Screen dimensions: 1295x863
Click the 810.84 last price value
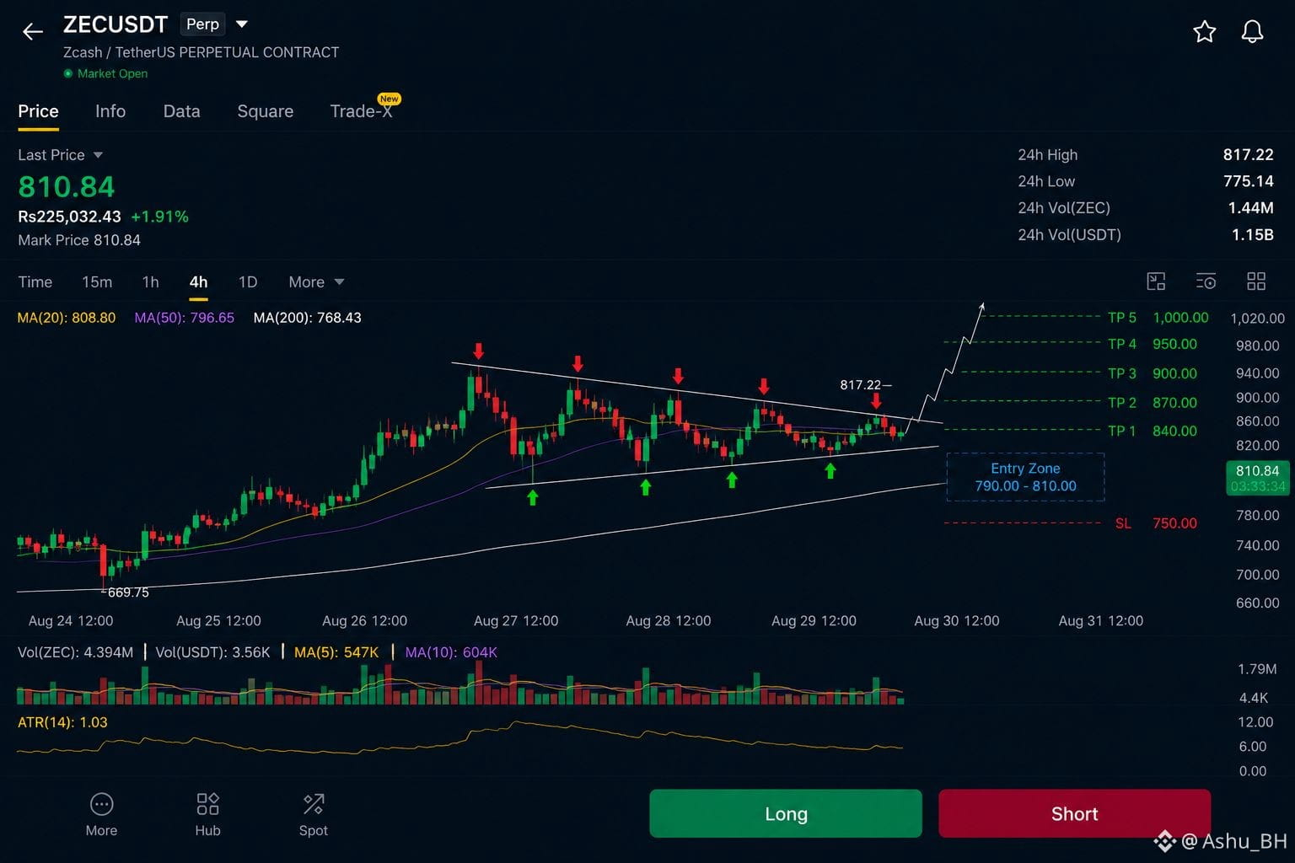coord(67,186)
